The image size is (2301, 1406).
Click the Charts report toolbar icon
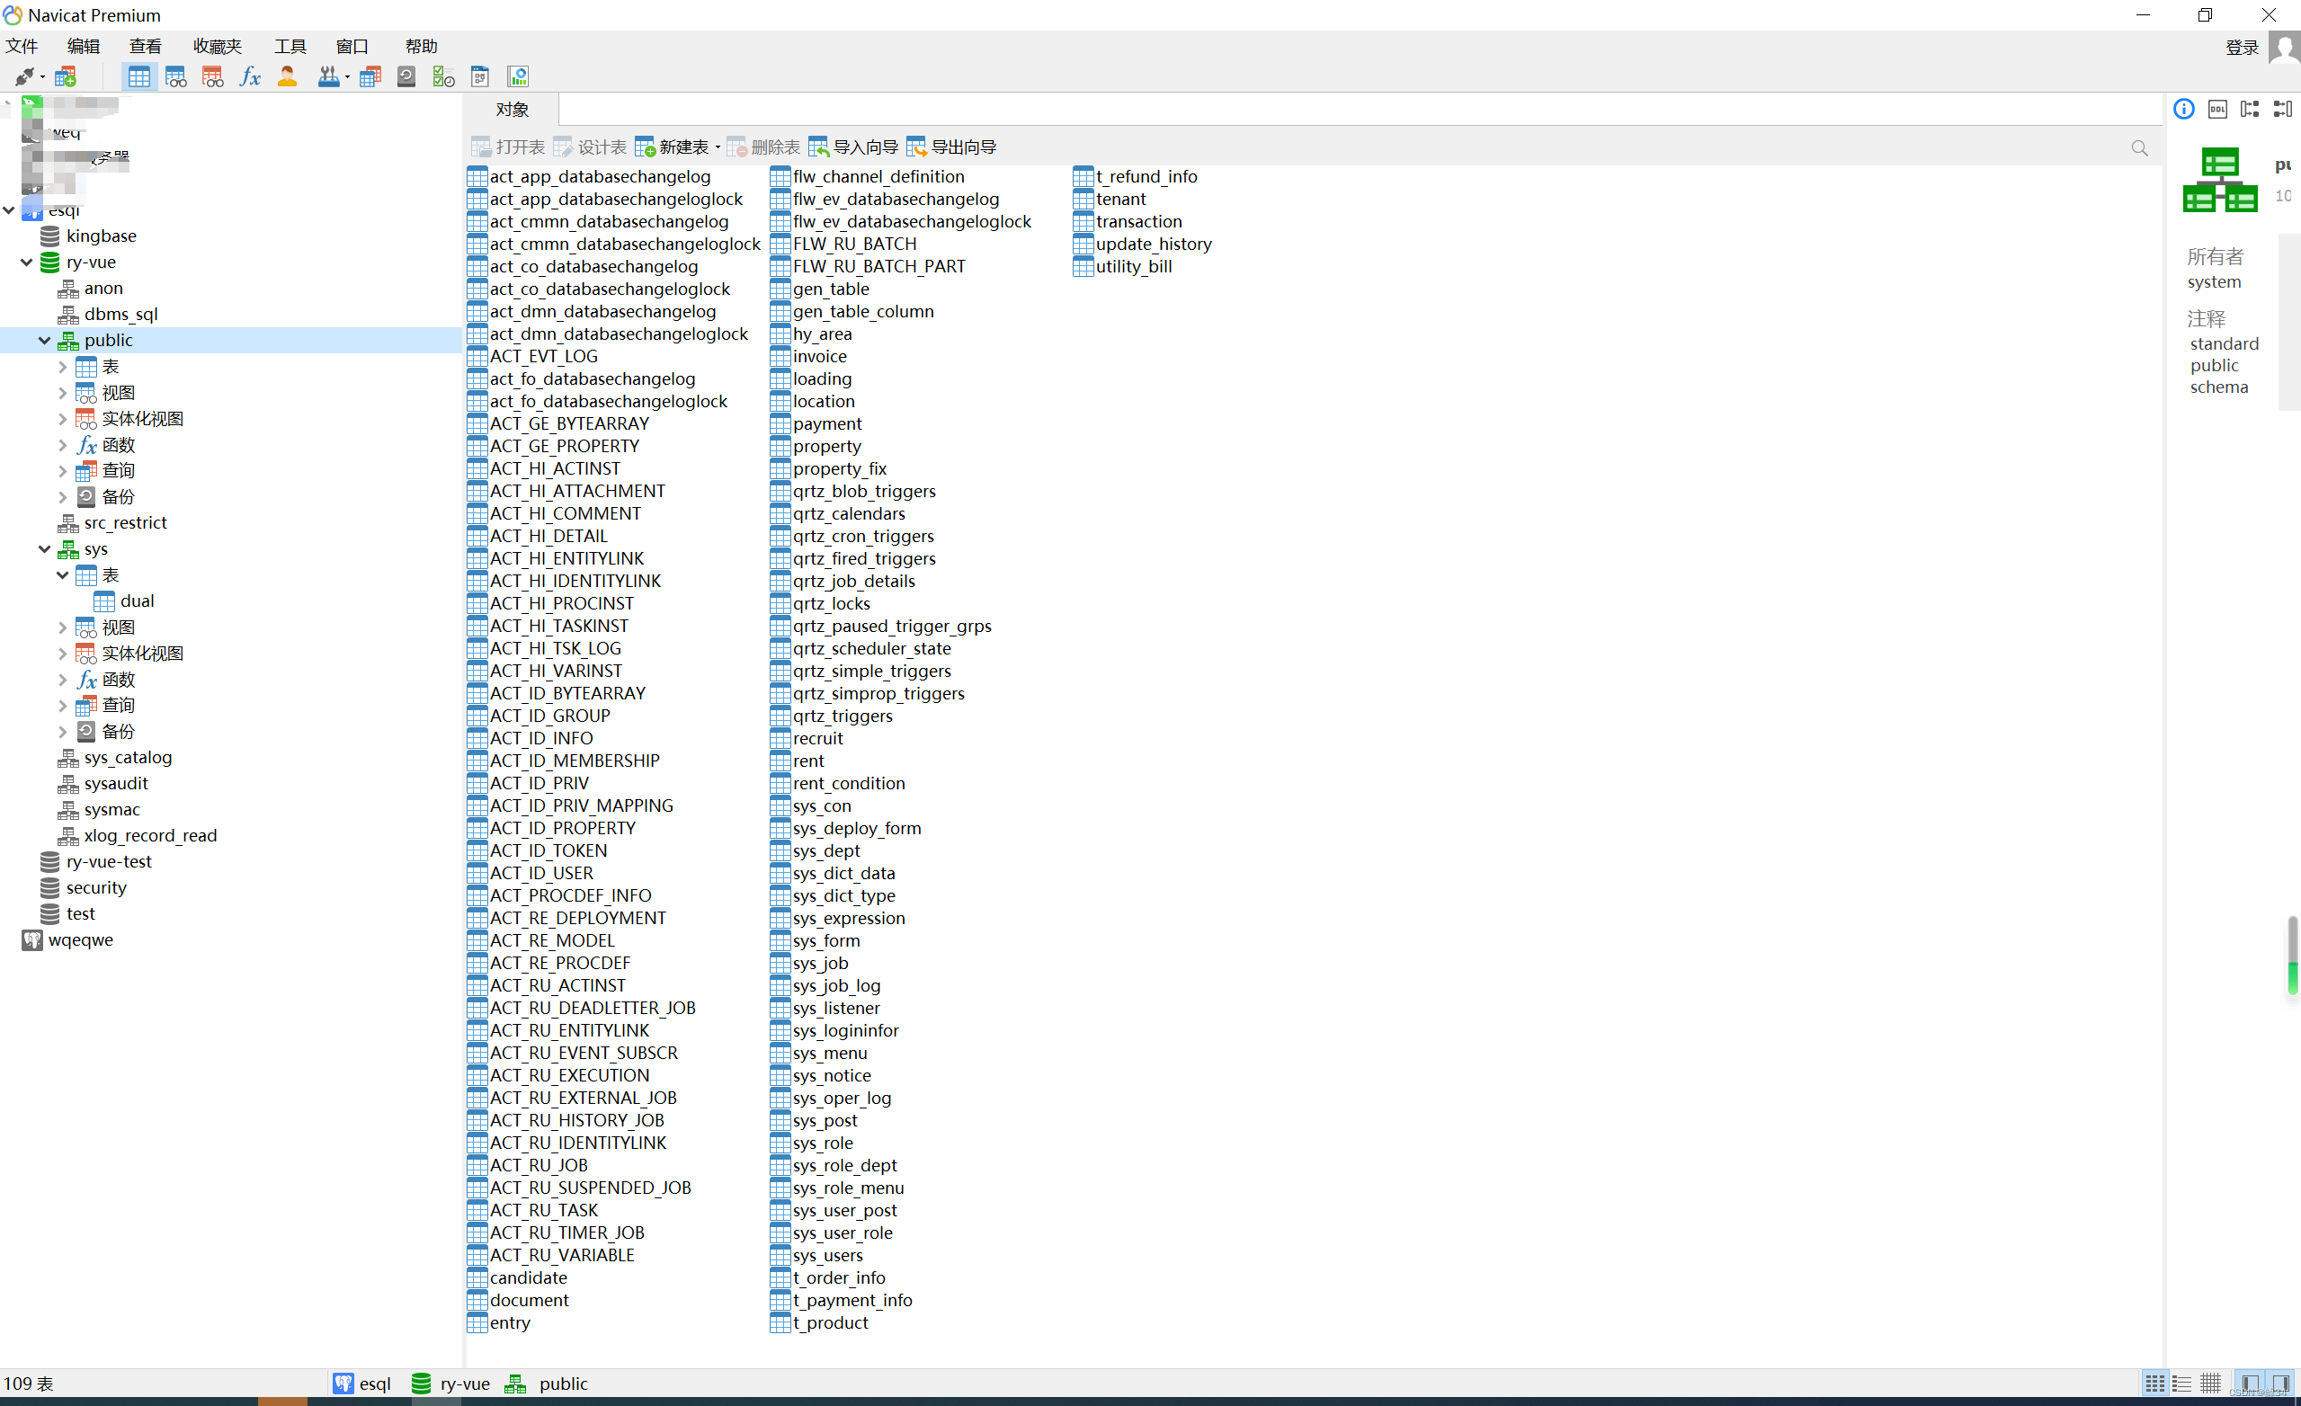[x=517, y=76]
